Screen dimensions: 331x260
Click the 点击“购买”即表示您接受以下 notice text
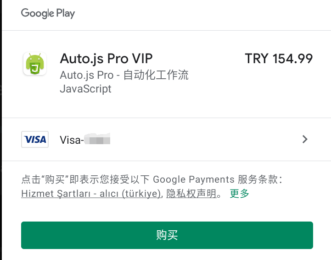85,179
